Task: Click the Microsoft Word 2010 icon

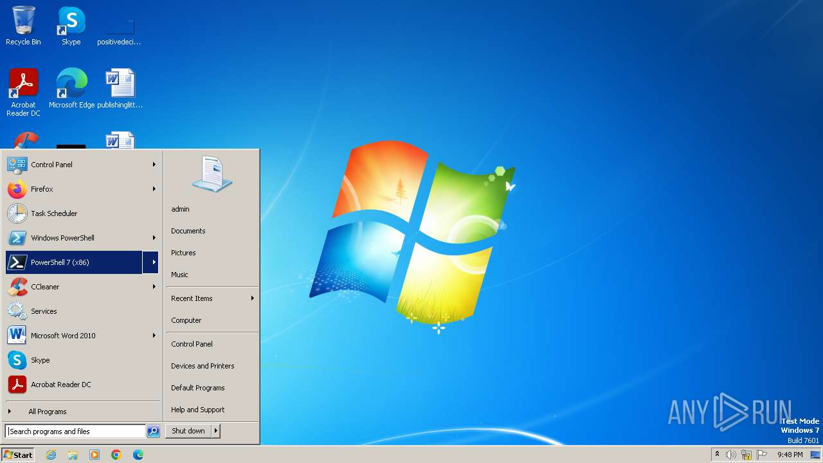Action: [x=17, y=336]
